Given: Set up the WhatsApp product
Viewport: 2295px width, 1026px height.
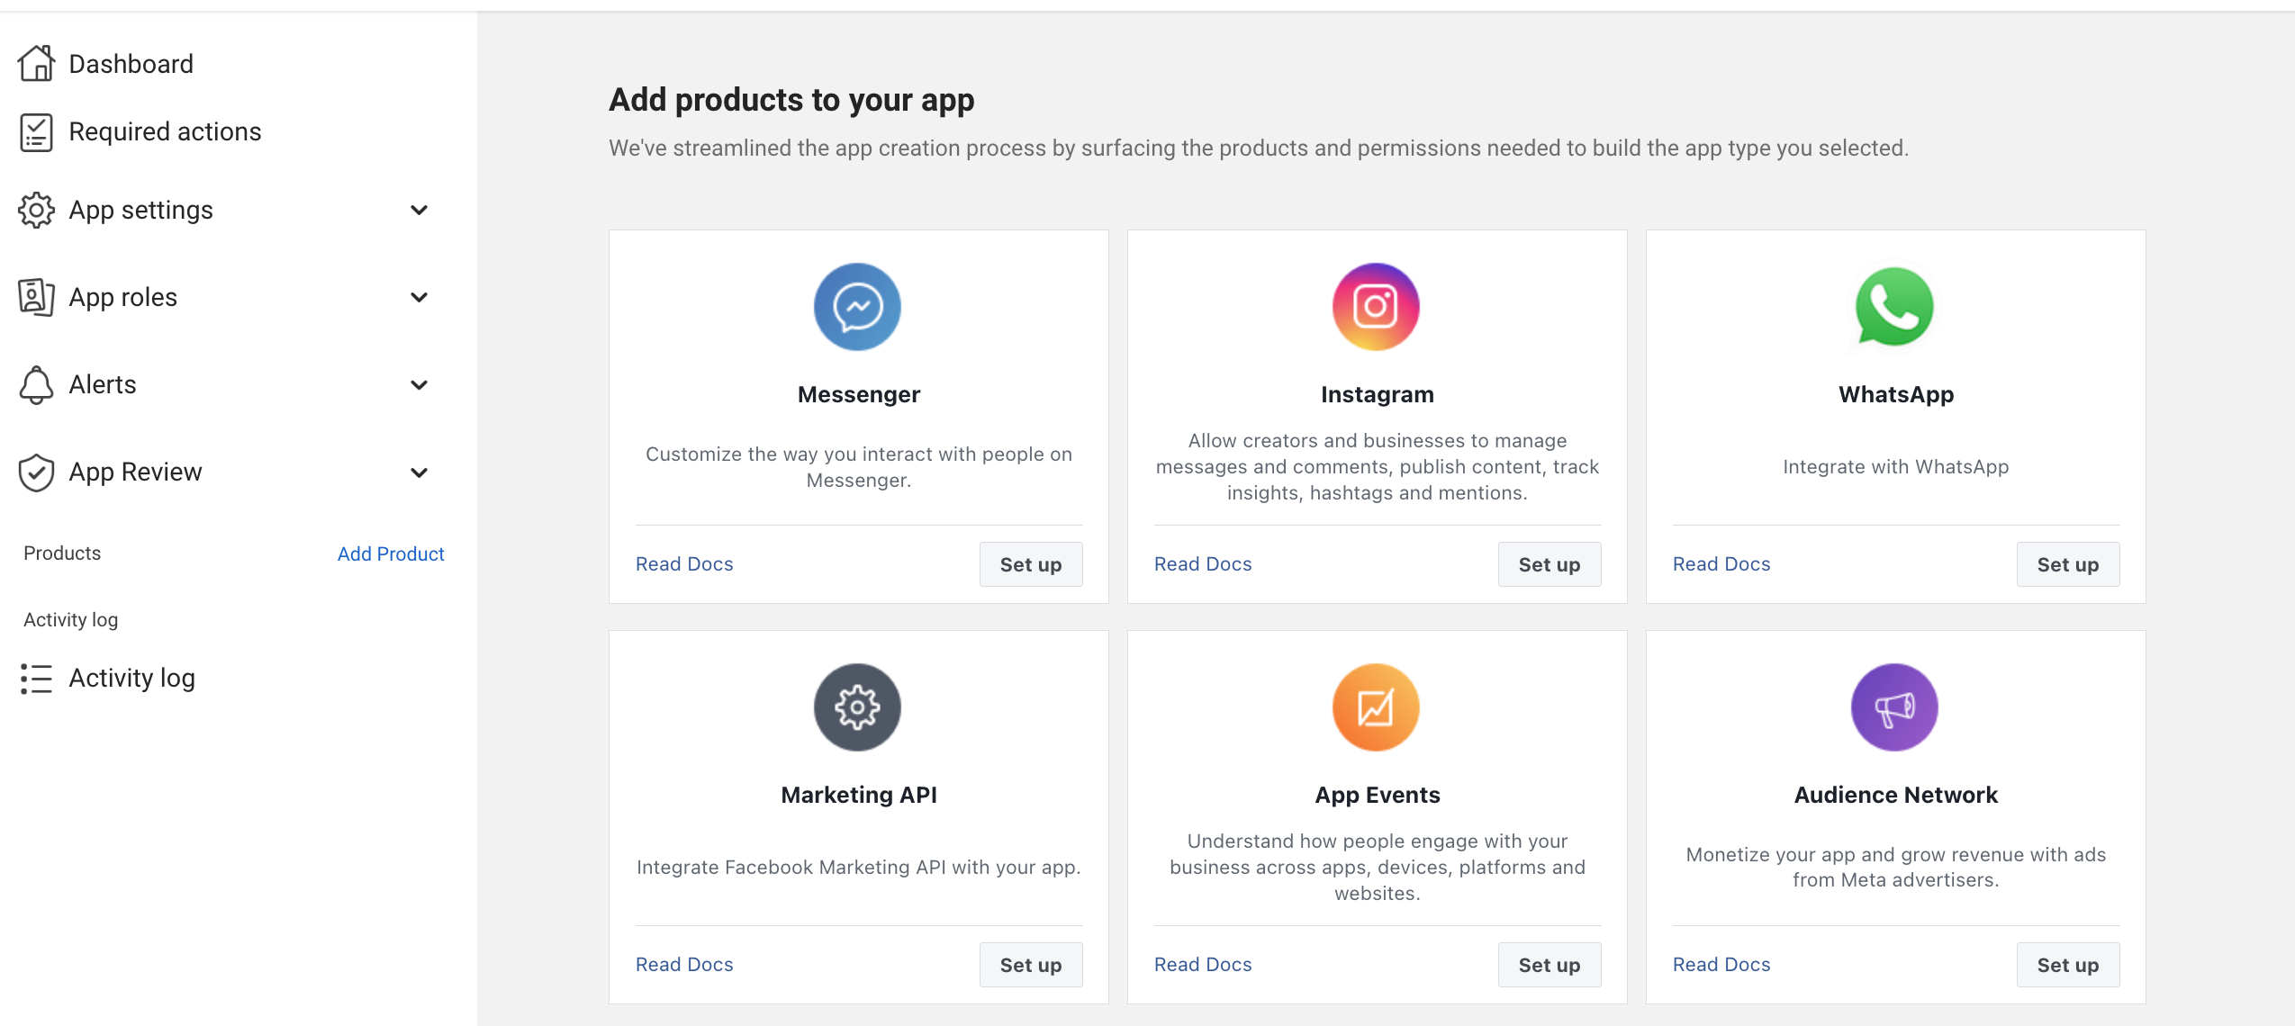Looking at the screenshot, I should (2068, 564).
